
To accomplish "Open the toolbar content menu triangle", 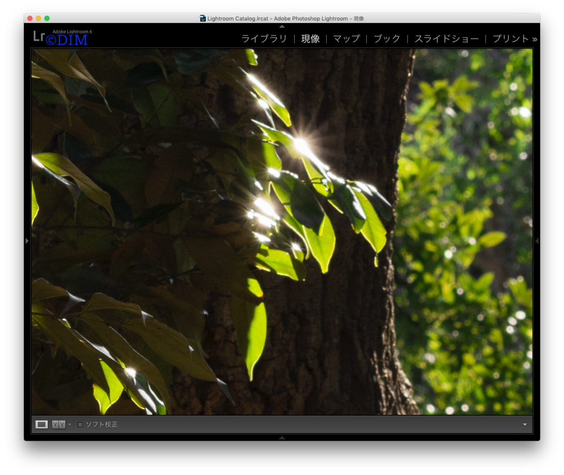I will point(525,425).
